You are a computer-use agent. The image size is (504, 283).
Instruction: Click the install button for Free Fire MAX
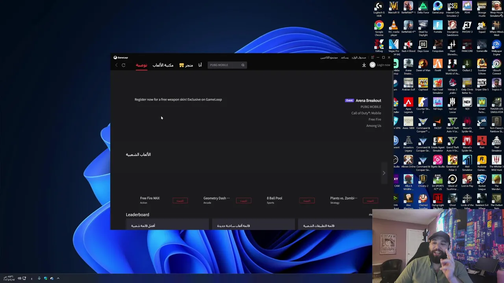coord(180,200)
